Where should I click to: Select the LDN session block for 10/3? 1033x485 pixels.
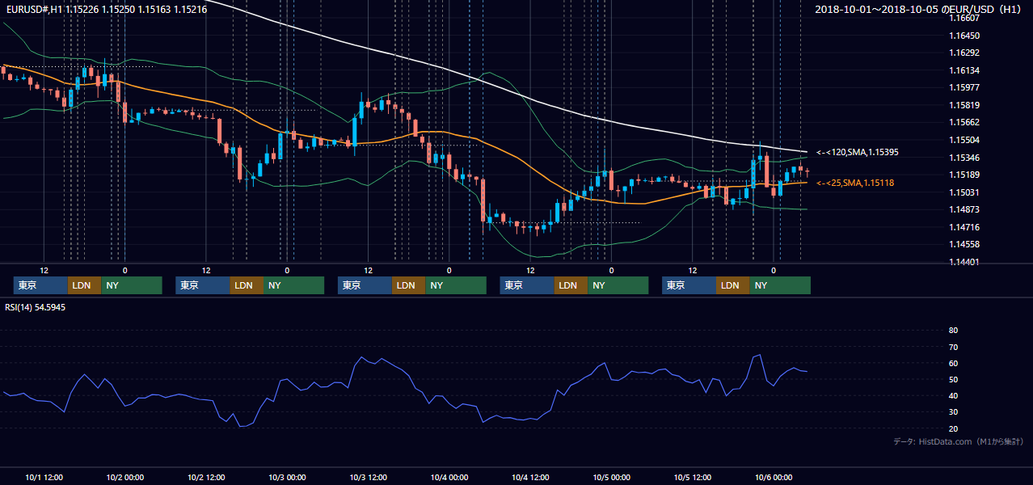tap(408, 285)
